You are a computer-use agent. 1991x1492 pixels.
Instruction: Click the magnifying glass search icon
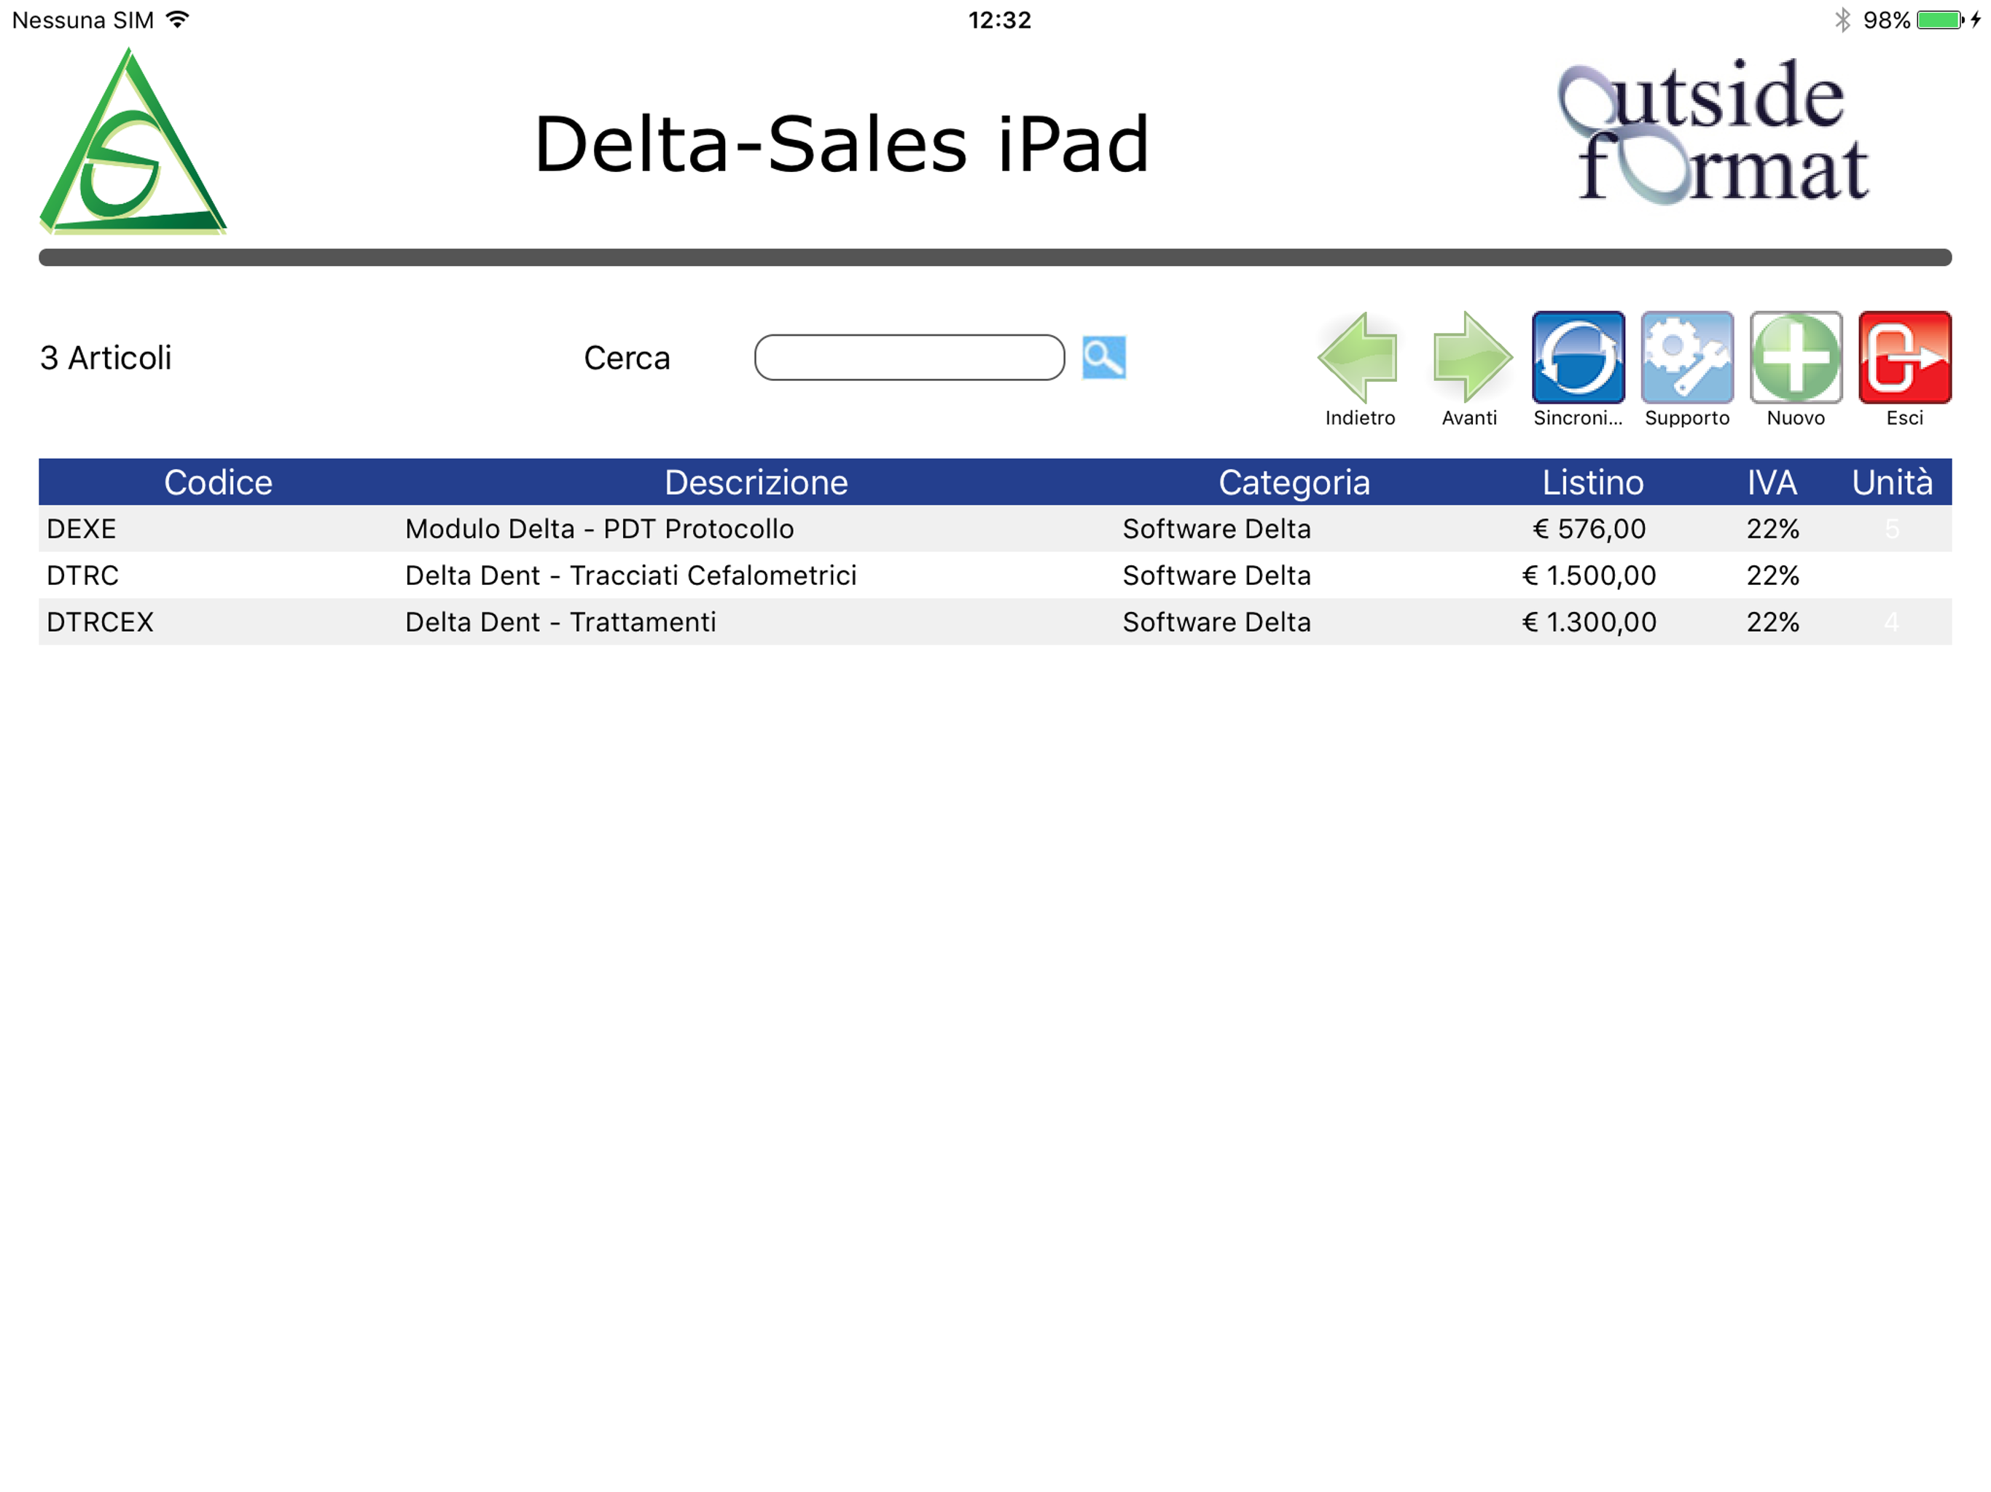pyautogui.click(x=1103, y=358)
